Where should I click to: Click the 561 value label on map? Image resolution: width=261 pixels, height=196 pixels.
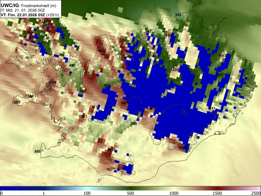107,85
